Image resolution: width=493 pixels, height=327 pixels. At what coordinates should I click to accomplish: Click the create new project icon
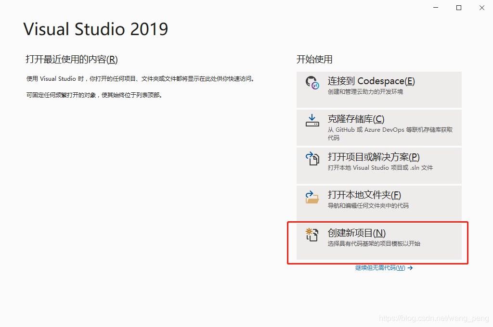point(312,235)
